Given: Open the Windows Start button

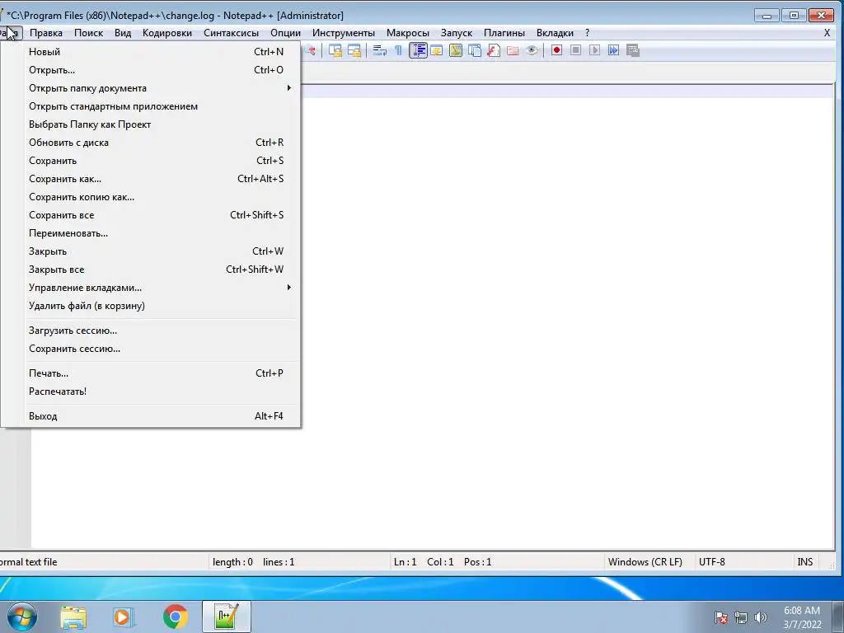Looking at the screenshot, I should tap(22, 617).
